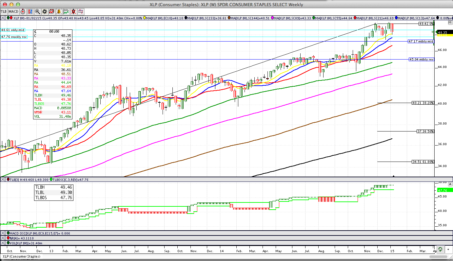The width and height of the screenshot is (453, 261).
Task: Click green SC55 moving average marker
Action: click(x=314, y=18)
